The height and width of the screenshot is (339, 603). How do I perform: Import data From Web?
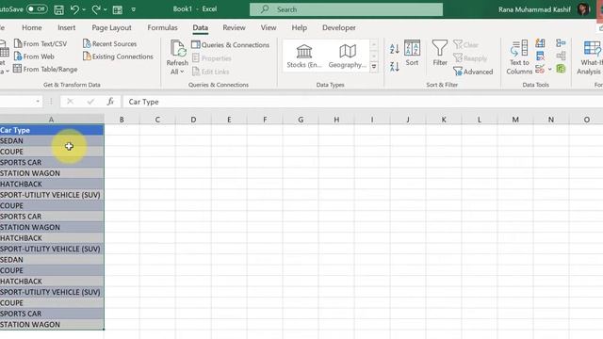(x=34, y=56)
